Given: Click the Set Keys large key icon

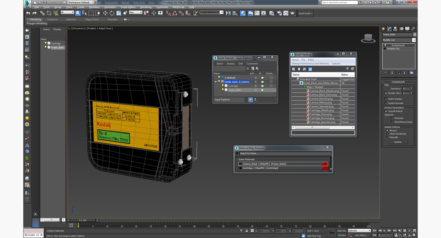Looking at the screenshot, I should [332, 233].
